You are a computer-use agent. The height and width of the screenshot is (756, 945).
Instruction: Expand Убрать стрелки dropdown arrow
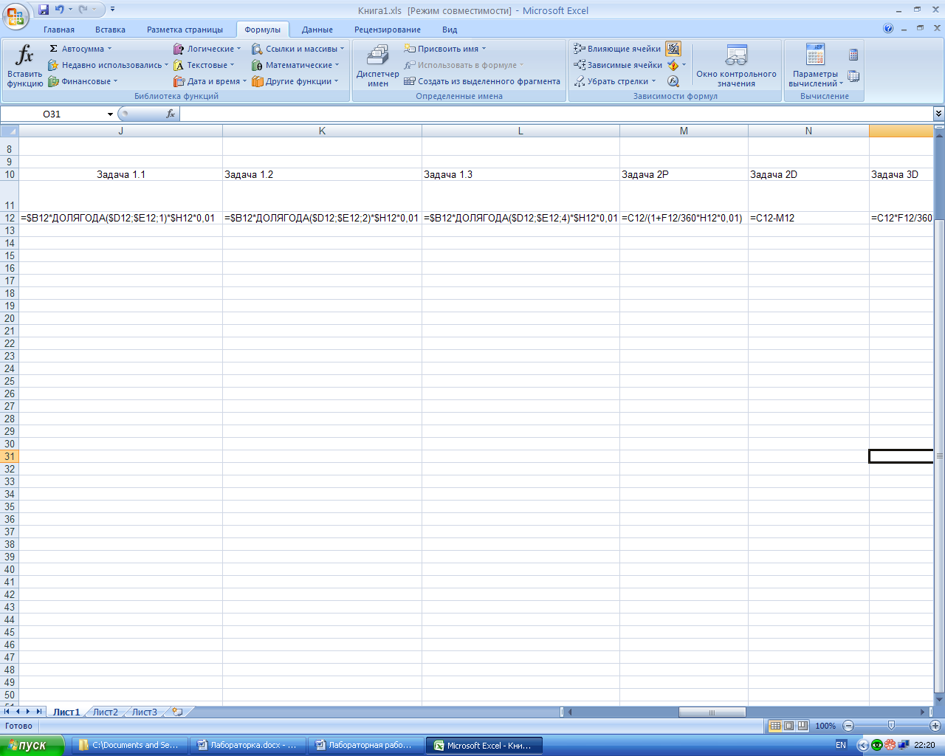click(654, 81)
